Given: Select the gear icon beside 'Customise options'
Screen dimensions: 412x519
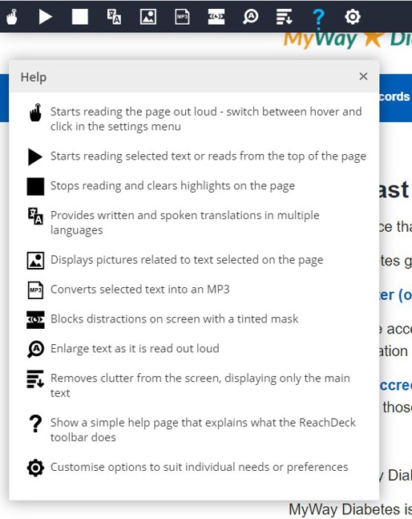Looking at the screenshot, I should [35, 468].
